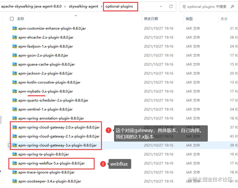
Task: Open the address bar history dropdown
Action: (x=161, y=6)
